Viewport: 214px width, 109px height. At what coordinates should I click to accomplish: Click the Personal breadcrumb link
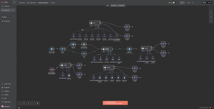[22, 3]
